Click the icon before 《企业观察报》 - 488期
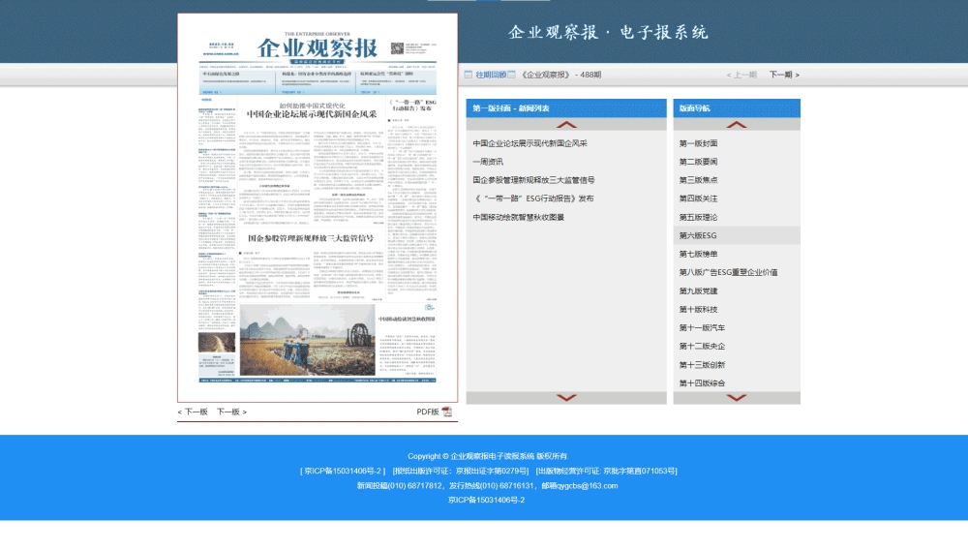 click(x=512, y=75)
